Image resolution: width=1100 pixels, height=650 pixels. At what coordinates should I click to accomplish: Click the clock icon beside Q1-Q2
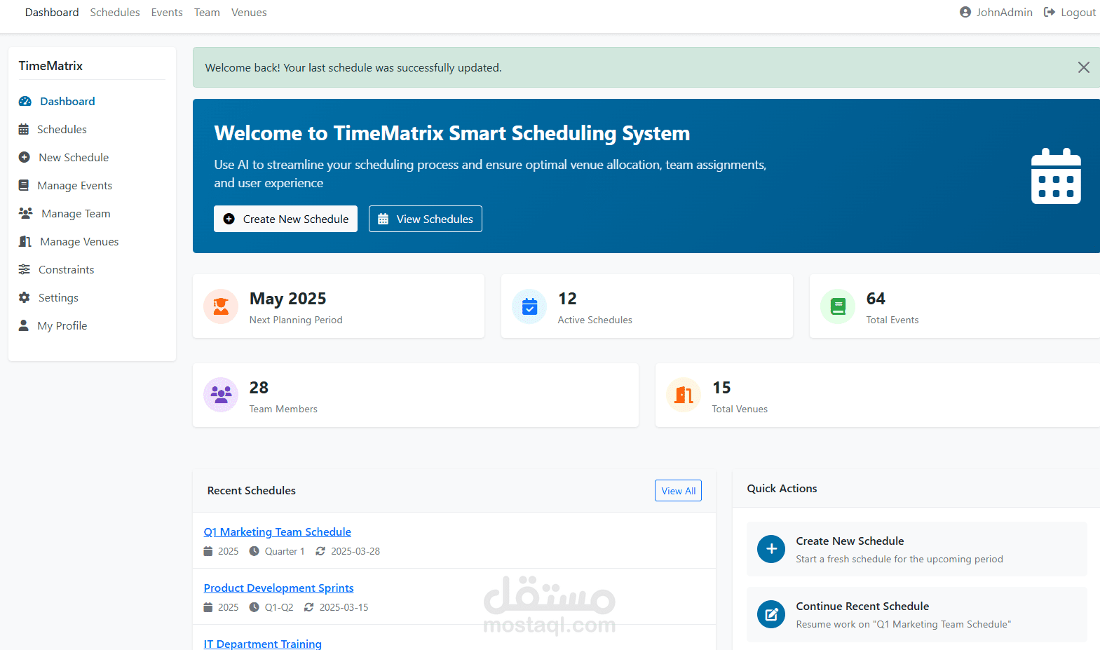[x=254, y=607]
